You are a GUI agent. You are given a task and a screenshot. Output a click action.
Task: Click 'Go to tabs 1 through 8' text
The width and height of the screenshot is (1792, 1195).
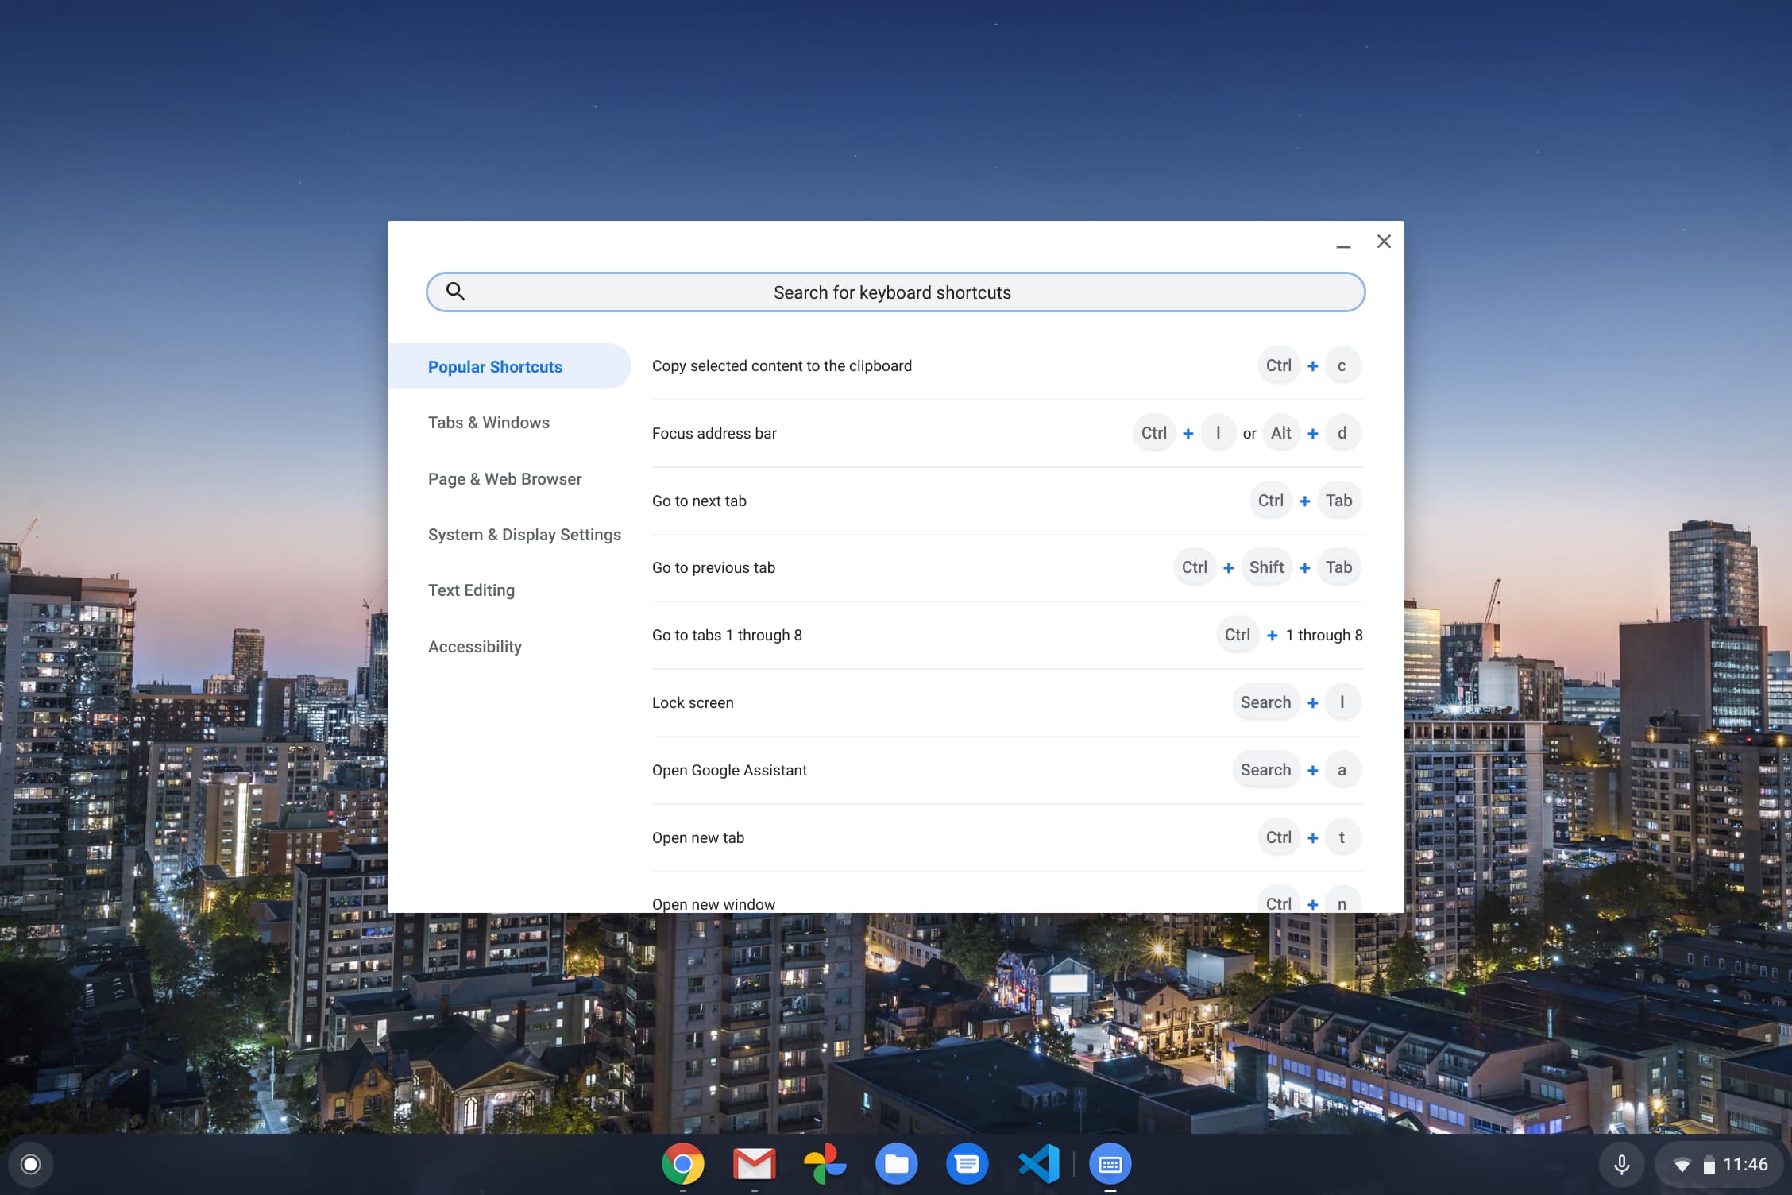(x=727, y=635)
